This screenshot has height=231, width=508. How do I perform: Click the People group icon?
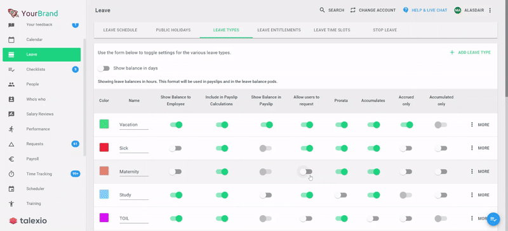pos(11,84)
